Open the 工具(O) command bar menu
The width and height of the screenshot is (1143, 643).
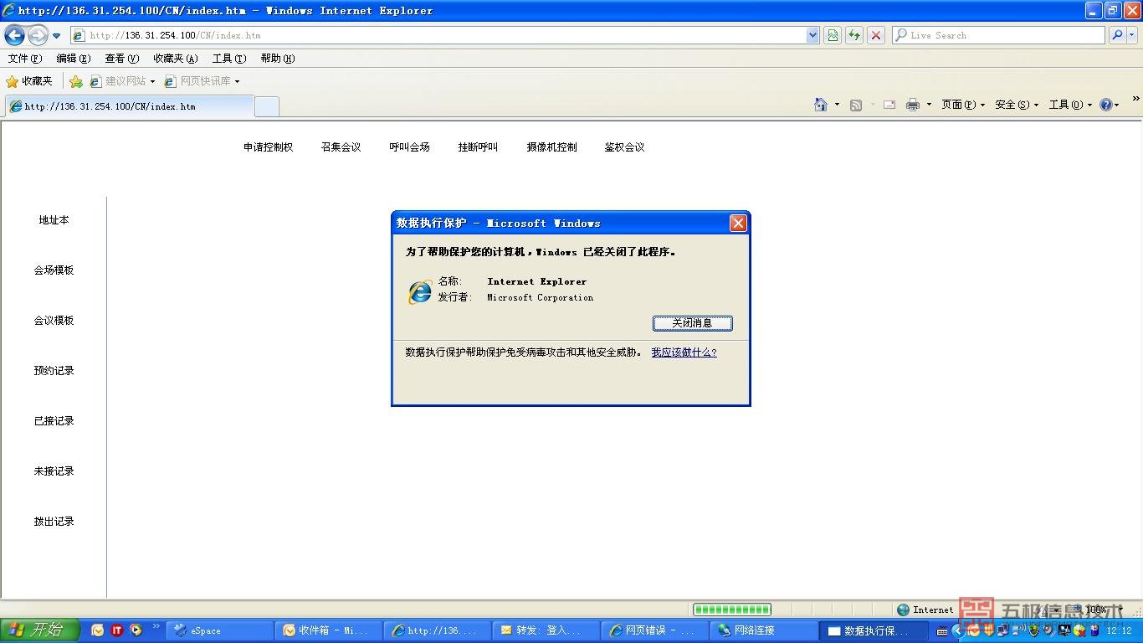click(1071, 105)
